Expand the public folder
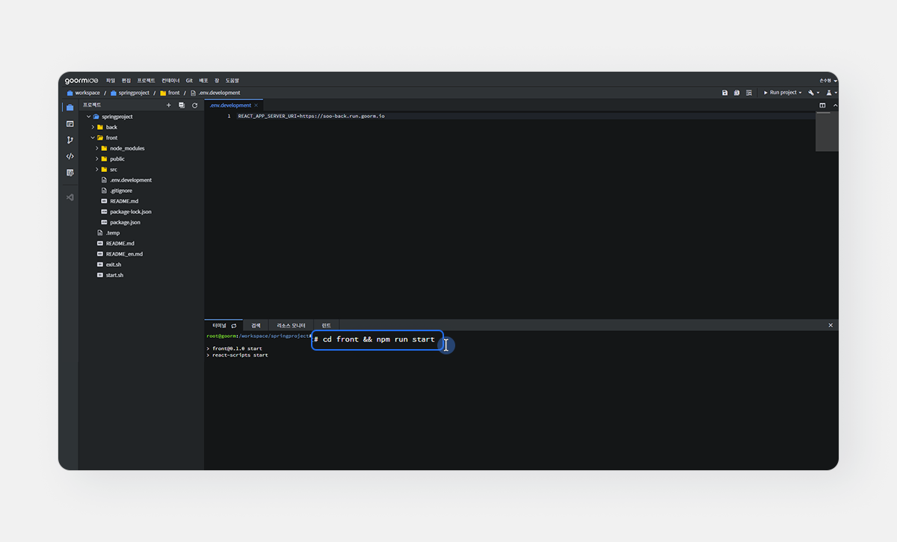 pos(97,158)
